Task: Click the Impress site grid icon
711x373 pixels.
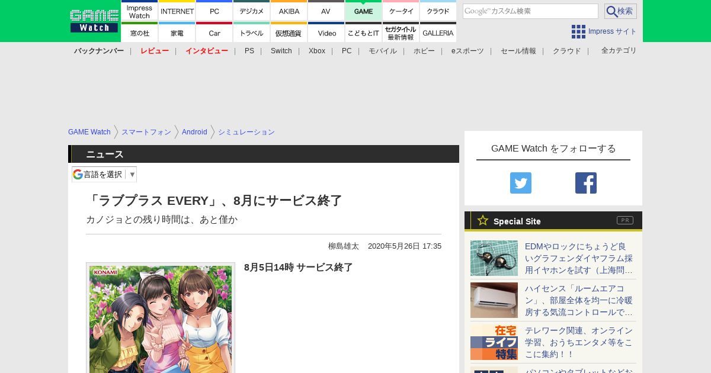Action: point(578,31)
